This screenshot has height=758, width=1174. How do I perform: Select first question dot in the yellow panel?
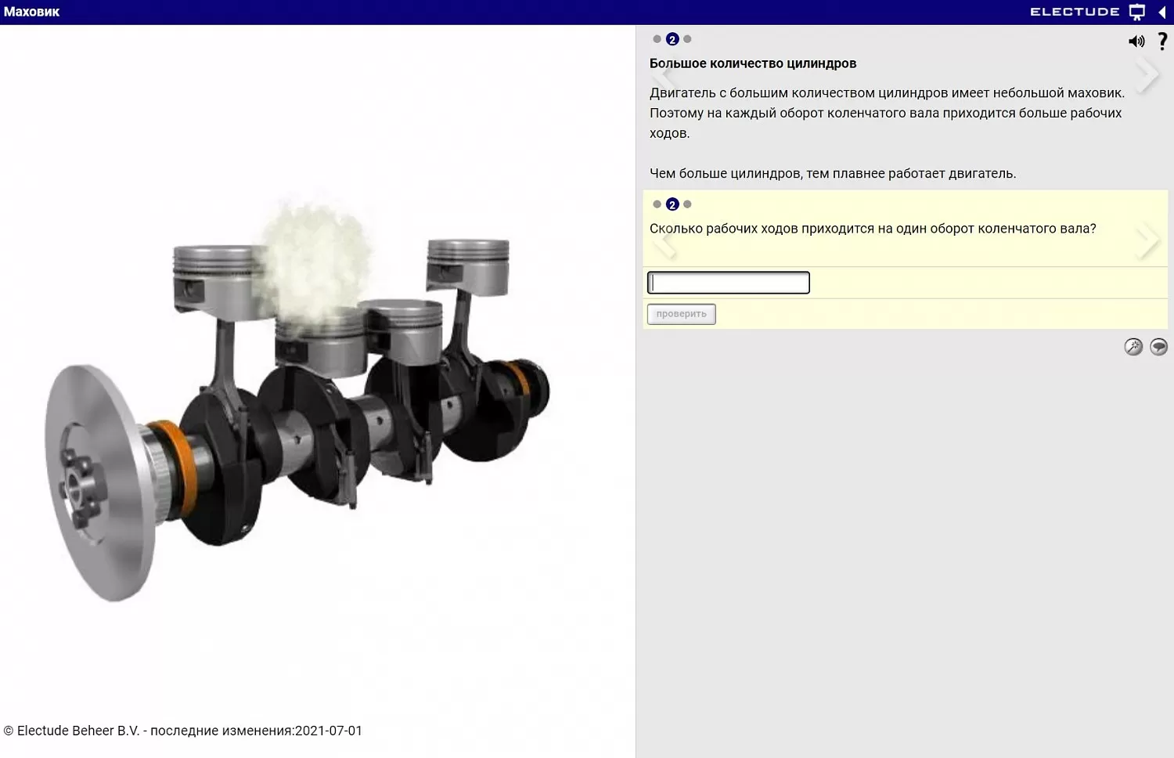[657, 204]
